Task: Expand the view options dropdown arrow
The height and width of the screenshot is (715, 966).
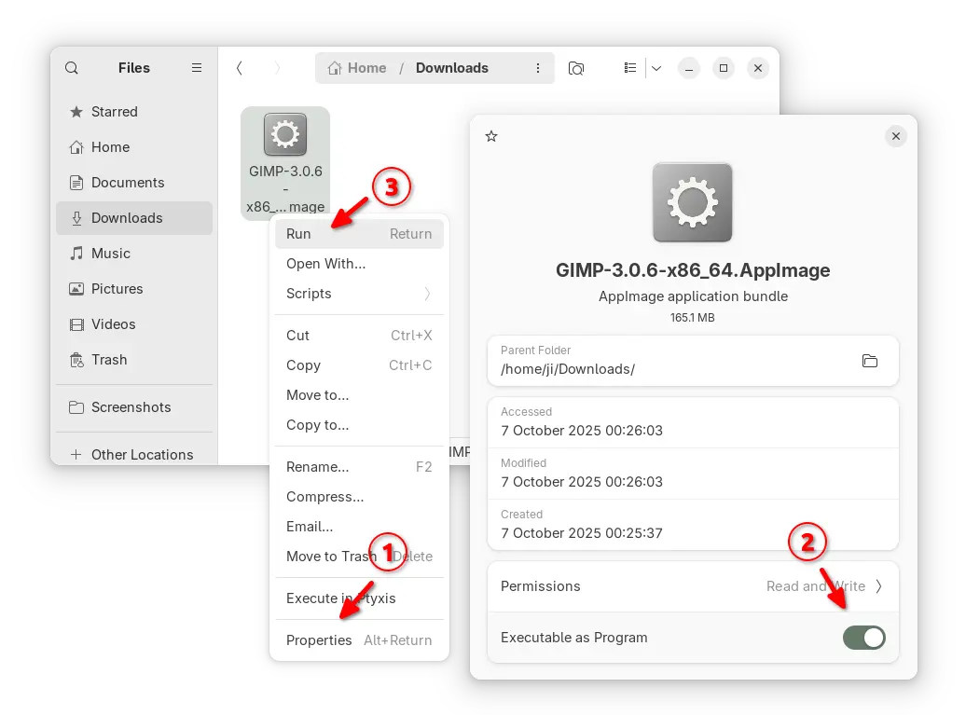Action: click(656, 68)
